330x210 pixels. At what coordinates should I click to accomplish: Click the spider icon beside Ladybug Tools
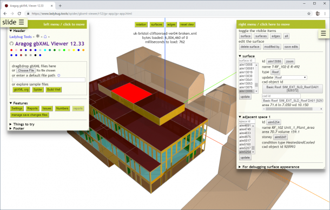38,36
